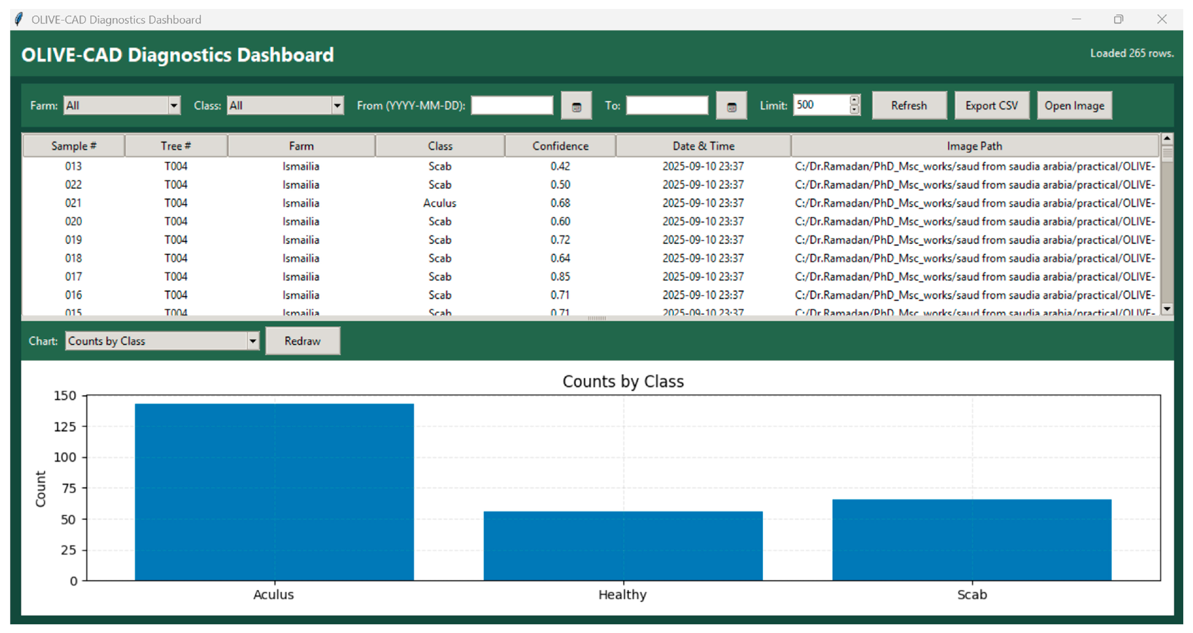Focus the From date input field

(512, 106)
